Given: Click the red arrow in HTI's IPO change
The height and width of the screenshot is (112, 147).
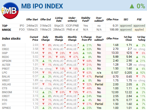Looking at the screenshot, I should click(84, 104).
